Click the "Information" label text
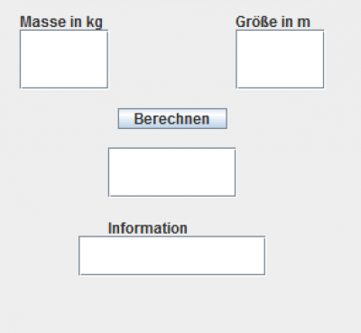The width and height of the screenshot is (361, 333). [148, 228]
